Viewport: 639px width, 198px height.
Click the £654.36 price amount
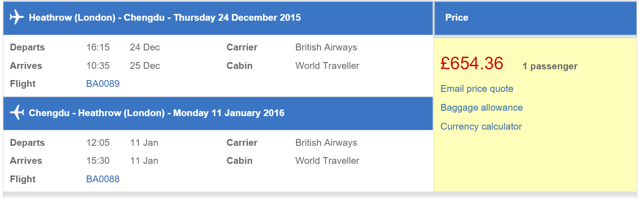point(472,63)
